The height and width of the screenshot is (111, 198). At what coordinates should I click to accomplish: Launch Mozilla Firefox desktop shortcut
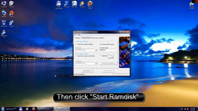coord(90,5)
